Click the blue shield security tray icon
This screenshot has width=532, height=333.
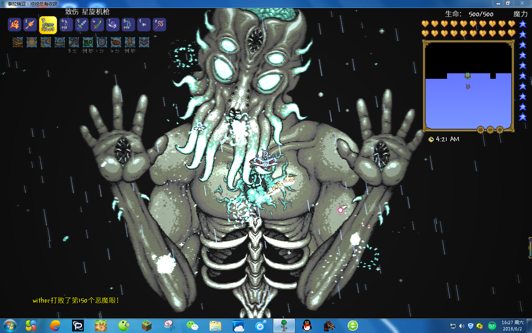pyautogui.click(x=471, y=326)
